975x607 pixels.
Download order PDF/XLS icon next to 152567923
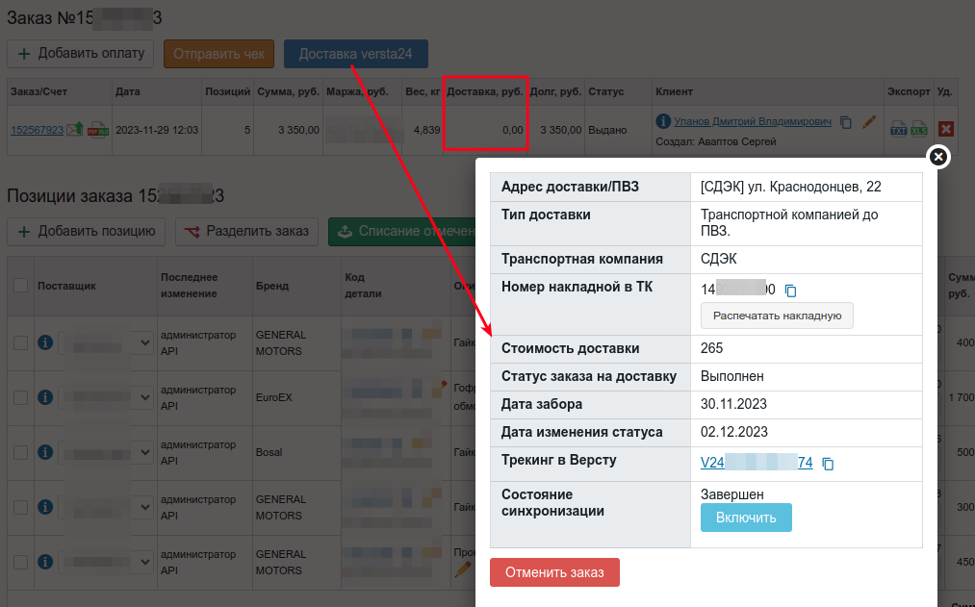click(x=97, y=130)
